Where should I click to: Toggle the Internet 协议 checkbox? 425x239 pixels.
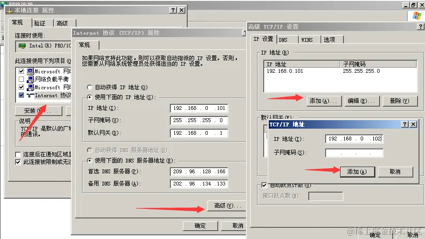pyautogui.click(x=21, y=95)
